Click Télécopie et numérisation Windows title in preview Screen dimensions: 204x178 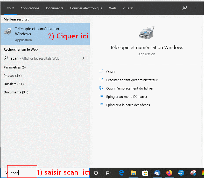click(147, 47)
